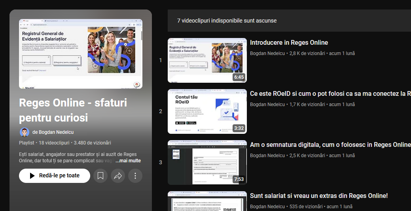Open 'Sunt salariat si vreau un extras' title
The width and height of the screenshot is (411, 211).
point(318,196)
